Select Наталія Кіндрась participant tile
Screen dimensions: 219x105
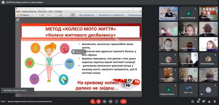pyautogui.click(x=208, y=60)
